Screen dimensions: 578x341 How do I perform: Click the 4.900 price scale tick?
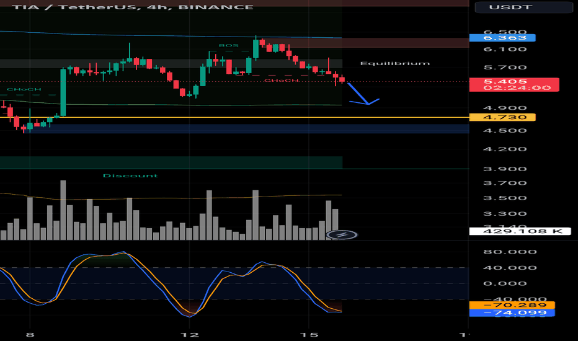tap(505, 108)
